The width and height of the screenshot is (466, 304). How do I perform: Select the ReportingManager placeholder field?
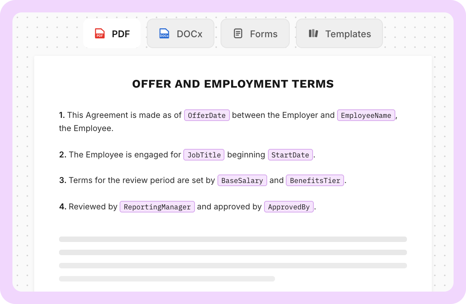(157, 207)
